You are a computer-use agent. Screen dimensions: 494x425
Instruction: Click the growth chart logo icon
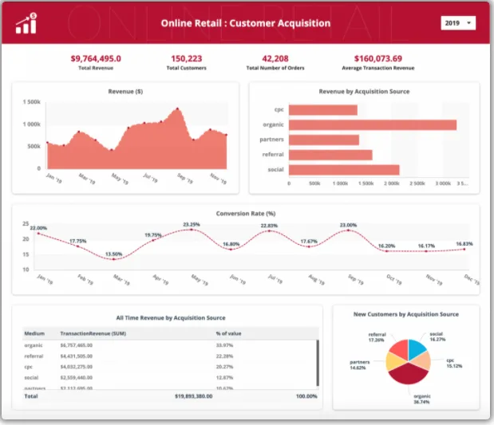26,23
